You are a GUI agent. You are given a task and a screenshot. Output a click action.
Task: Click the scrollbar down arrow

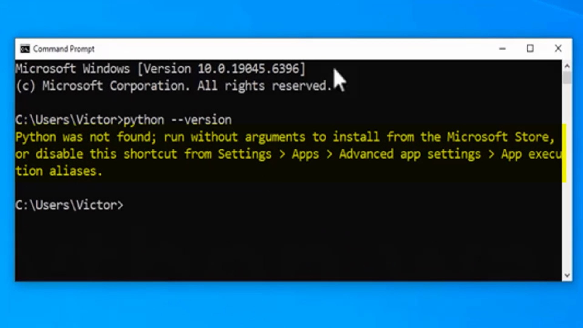(x=567, y=275)
